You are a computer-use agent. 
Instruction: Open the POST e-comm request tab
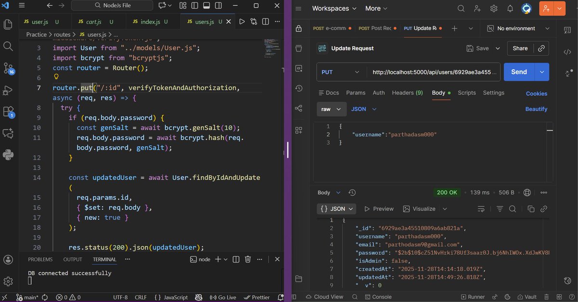pyautogui.click(x=331, y=28)
